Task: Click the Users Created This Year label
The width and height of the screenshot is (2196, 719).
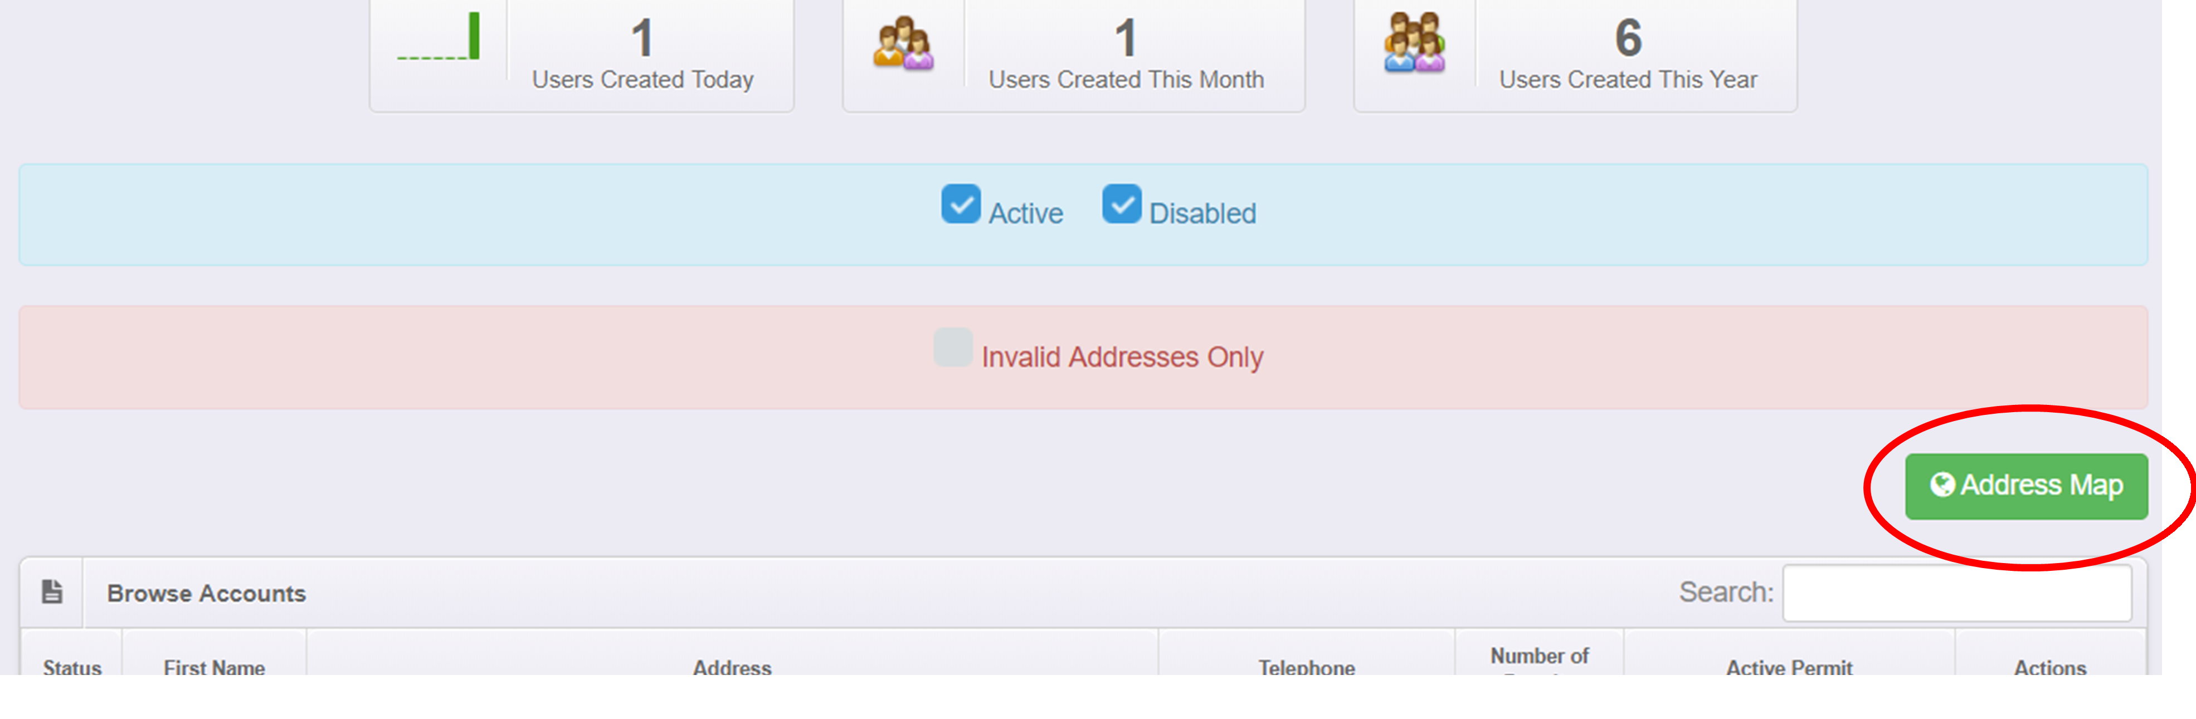Action: (1628, 79)
